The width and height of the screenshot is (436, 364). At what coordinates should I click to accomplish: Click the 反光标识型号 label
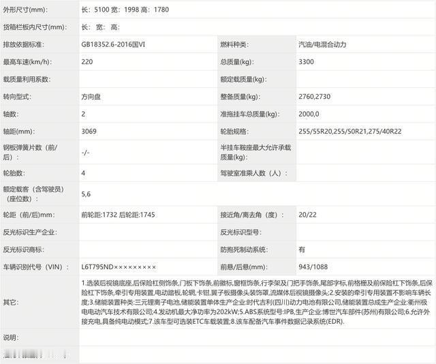point(240,232)
